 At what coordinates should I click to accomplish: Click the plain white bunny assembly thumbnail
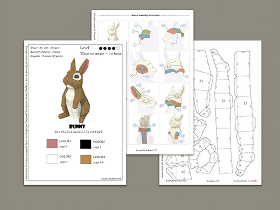(x=114, y=31)
